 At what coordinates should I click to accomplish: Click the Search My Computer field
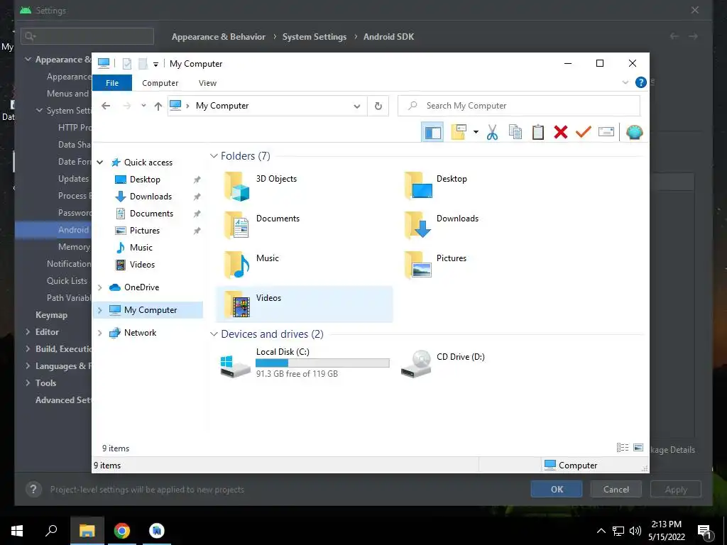[x=519, y=106]
